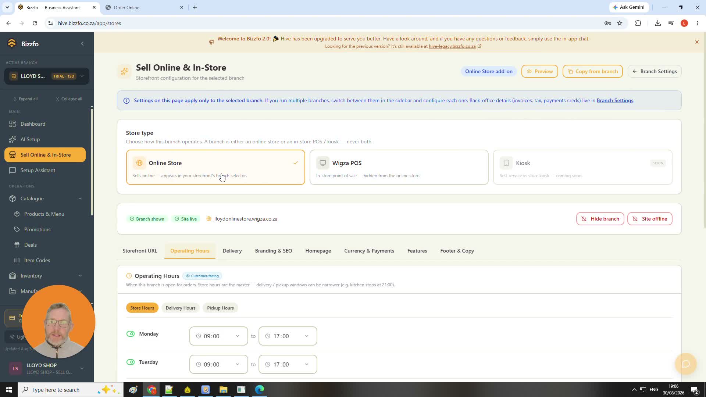Open the Delivery tab
The height and width of the screenshot is (397, 706).
(232, 251)
